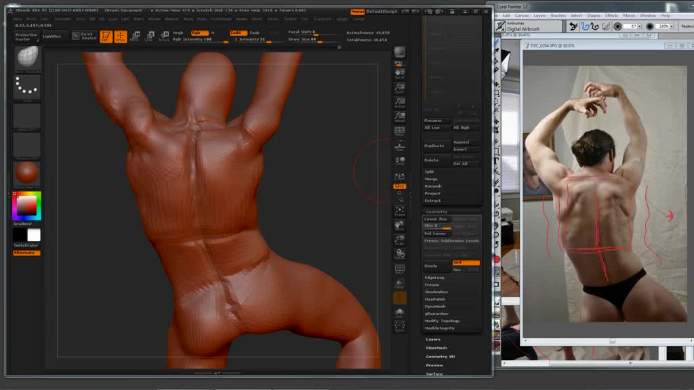The image size is (694, 390).
Task: Open the Brushes menu in Corel Painter
Action: coord(558,16)
